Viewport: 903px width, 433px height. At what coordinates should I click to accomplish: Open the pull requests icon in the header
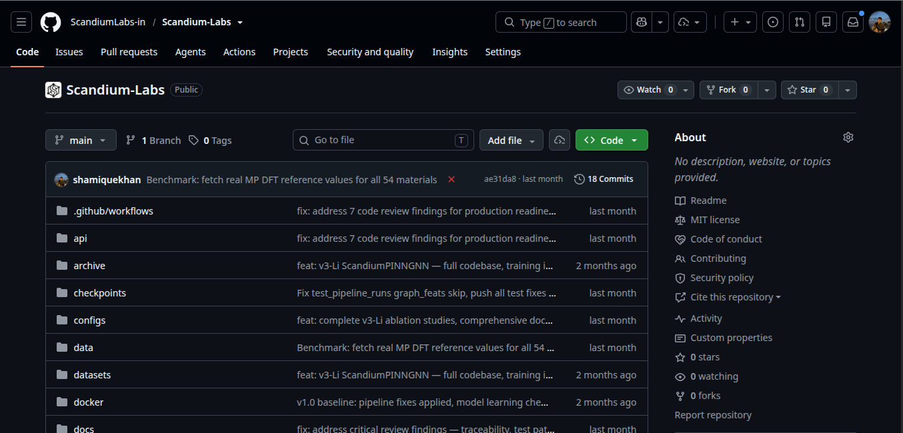(800, 22)
